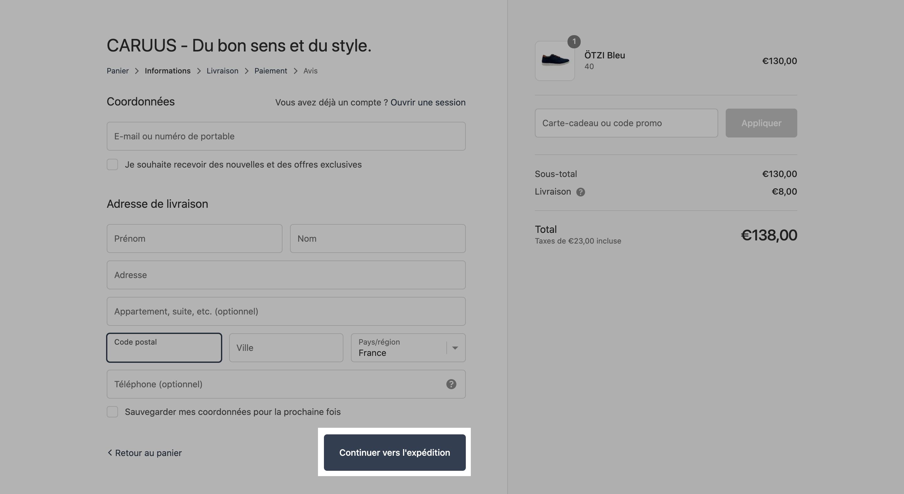Open the ÖTZI Bleu shoe thumbnail
The image size is (904, 494).
[x=554, y=61]
